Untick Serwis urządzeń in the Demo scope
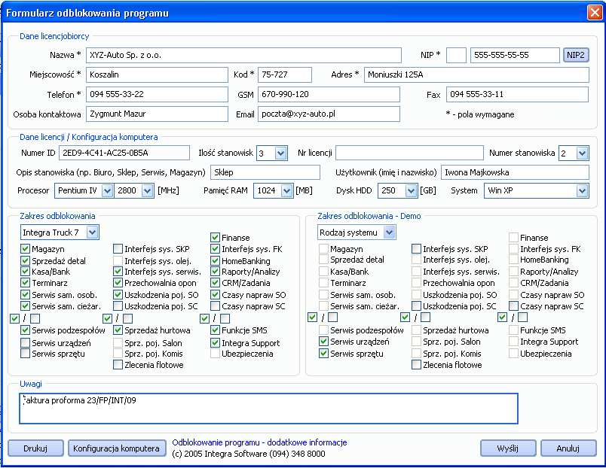The width and height of the screenshot is (606, 468). tap(323, 342)
